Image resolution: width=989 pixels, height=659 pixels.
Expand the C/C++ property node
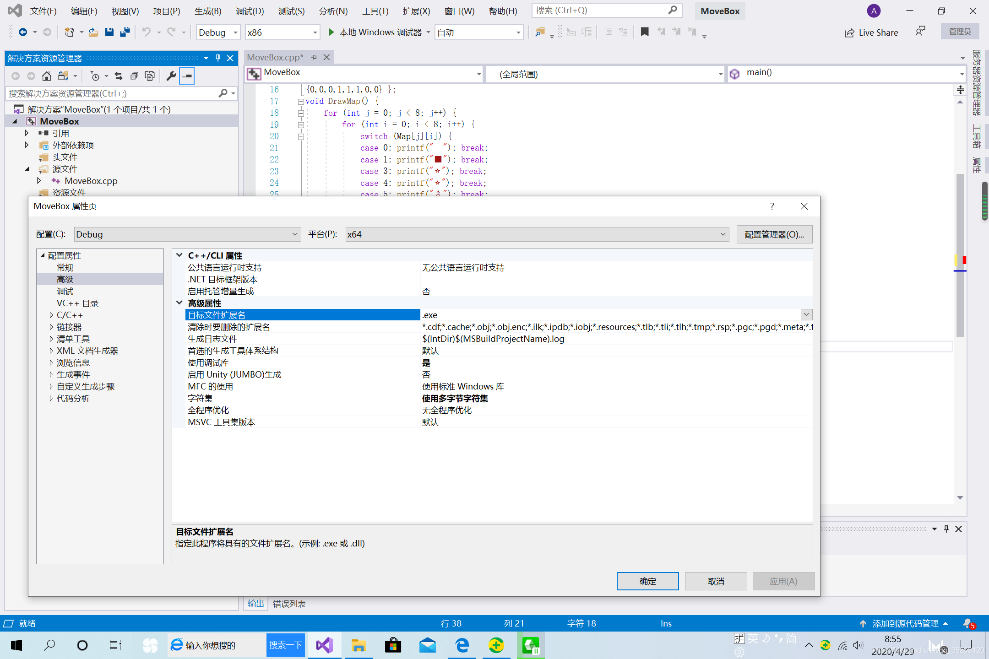[51, 315]
